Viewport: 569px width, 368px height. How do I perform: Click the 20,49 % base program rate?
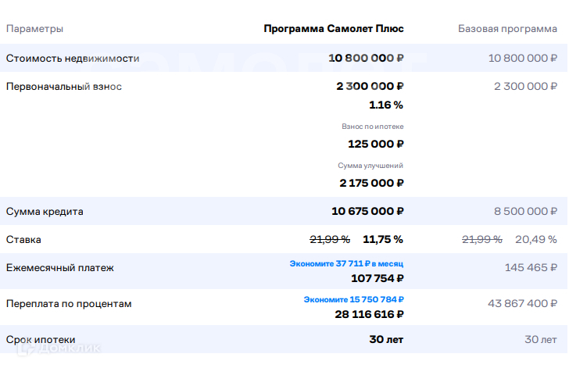pyautogui.click(x=536, y=239)
